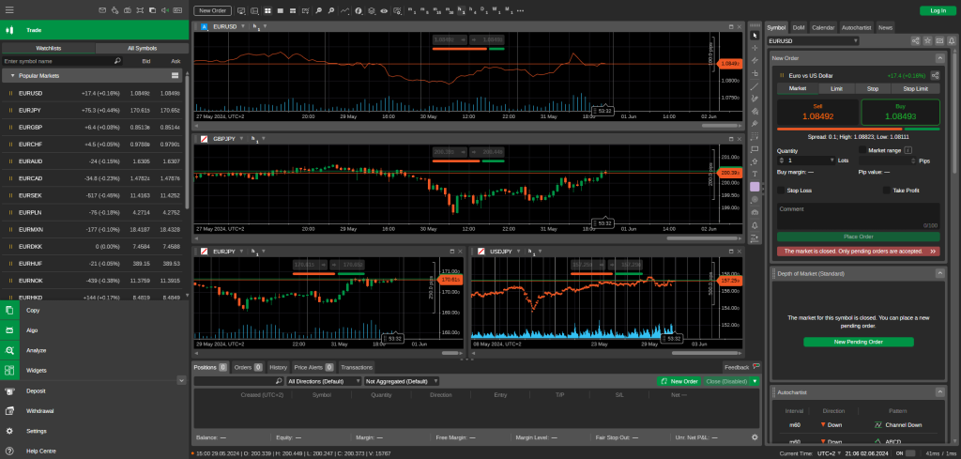The image size is (961, 459).
Task: Open the News tab
Action: pos(884,27)
